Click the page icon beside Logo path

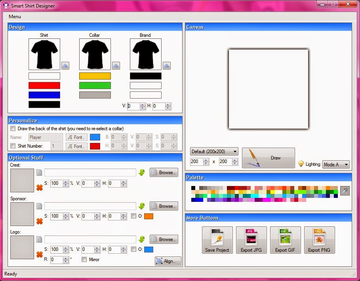(39, 239)
